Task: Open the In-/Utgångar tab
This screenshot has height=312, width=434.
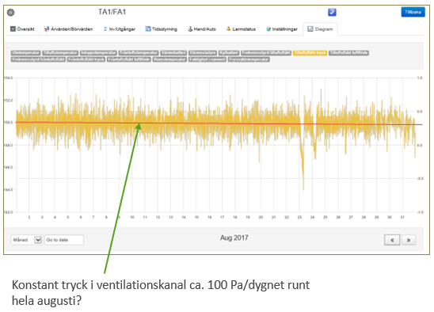Action: point(120,29)
